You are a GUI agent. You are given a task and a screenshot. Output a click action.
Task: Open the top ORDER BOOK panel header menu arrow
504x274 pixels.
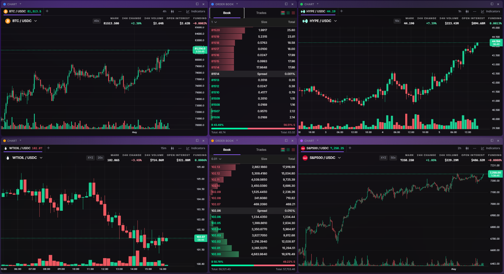(237, 4)
